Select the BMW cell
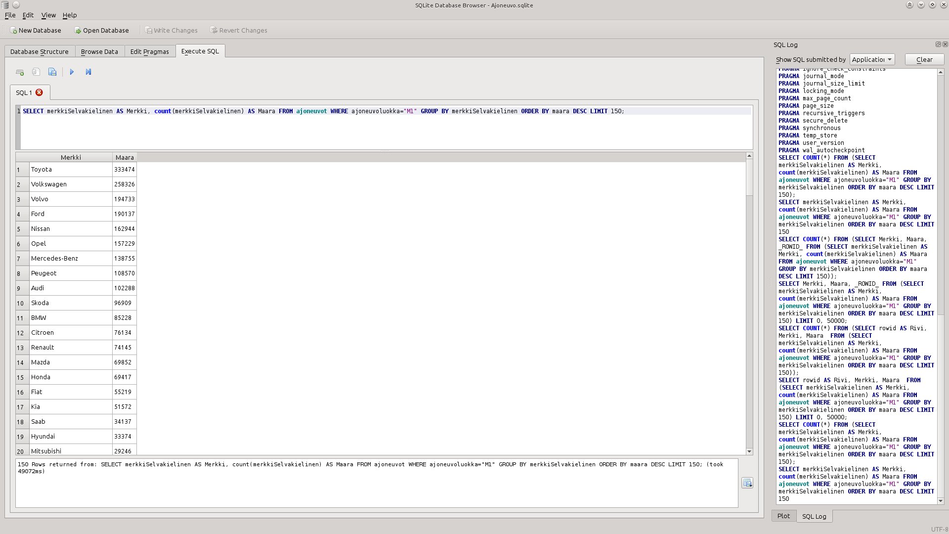The height and width of the screenshot is (534, 949). (71, 317)
